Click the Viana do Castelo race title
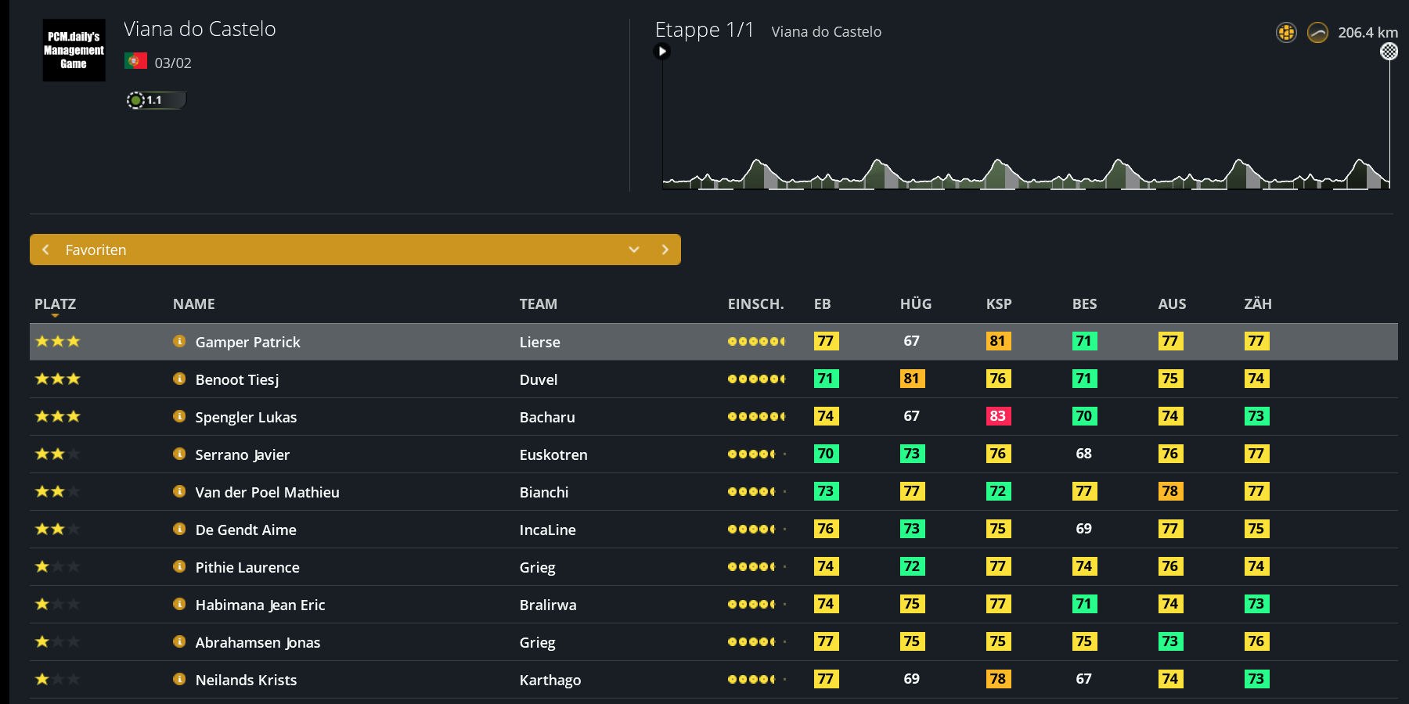Image resolution: width=1409 pixels, height=704 pixels. tap(200, 29)
